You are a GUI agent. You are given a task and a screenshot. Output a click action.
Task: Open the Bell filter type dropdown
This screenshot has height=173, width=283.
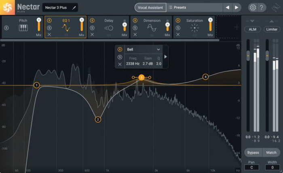coord(144,49)
